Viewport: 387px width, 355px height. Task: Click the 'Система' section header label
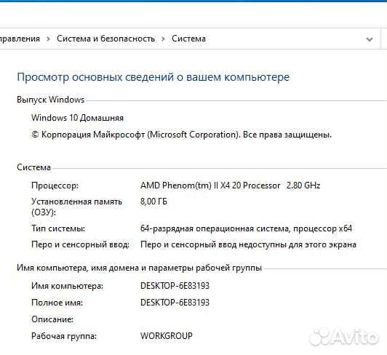(33, 167)
